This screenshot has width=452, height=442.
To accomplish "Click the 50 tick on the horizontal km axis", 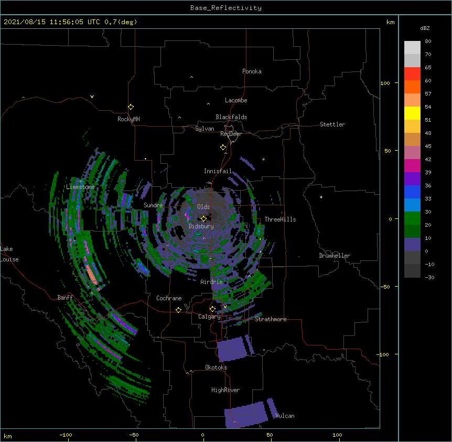I will 270,435.
